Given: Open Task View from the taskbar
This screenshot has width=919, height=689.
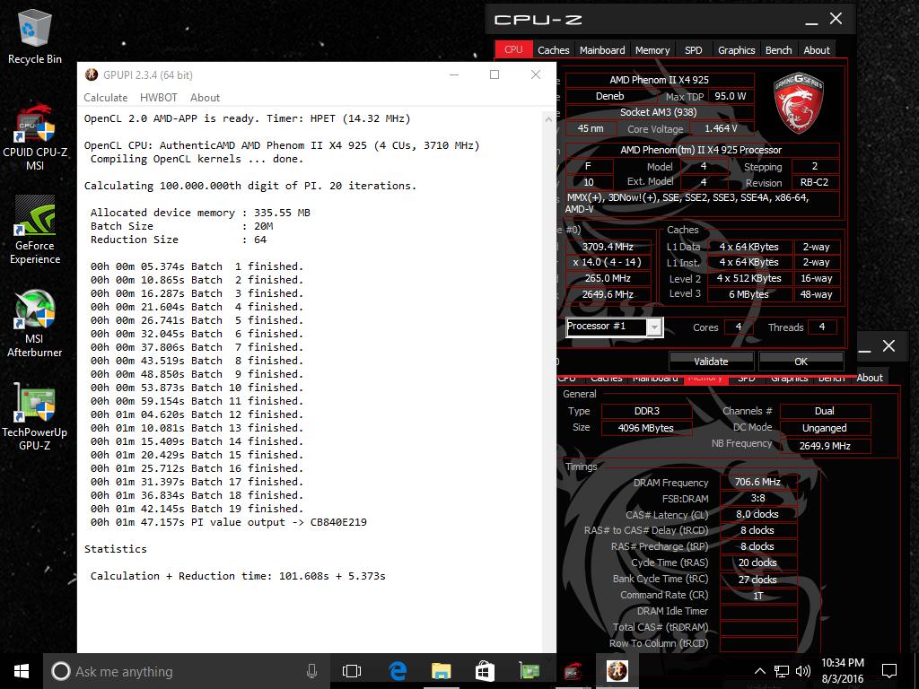Looking at the screenshot, I should tap(352, 671).
